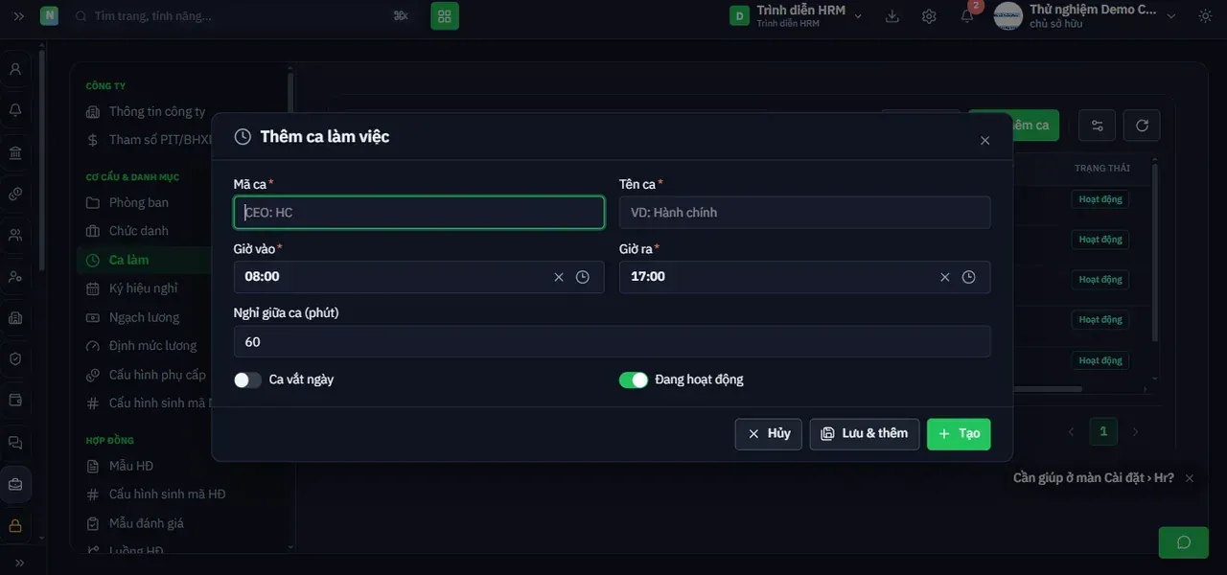This screenshot has width=1227, height=575.
Task: Click the Hủy button
Action: pos(769,434)
